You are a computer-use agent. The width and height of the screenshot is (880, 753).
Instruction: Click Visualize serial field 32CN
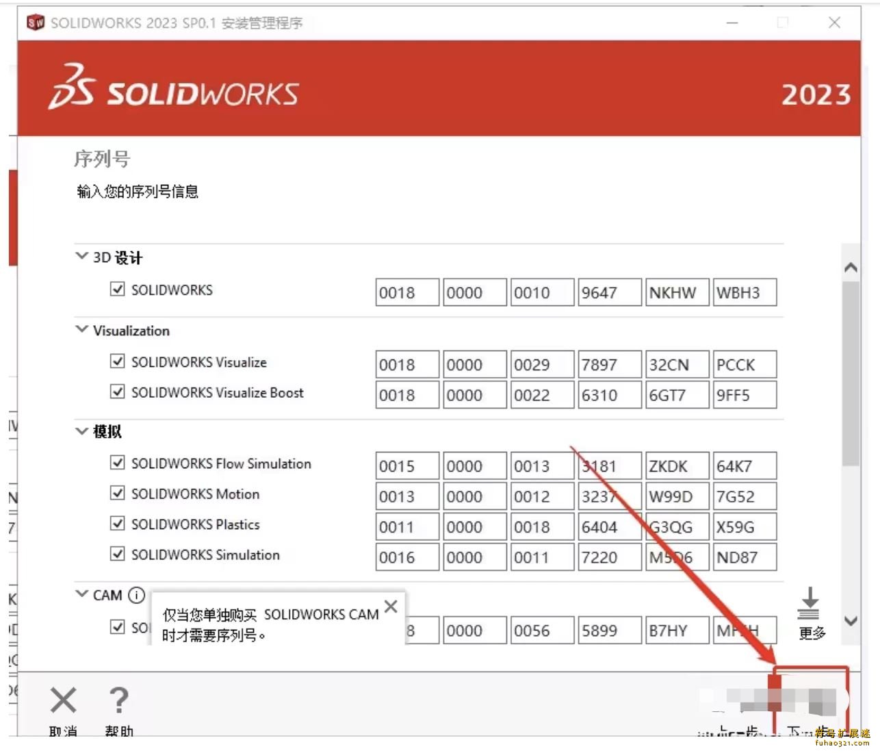(x=677, y=364)
